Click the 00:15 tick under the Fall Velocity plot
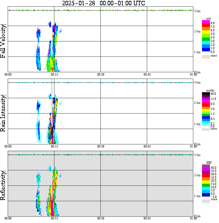Viewport: 219px width, 223px height. coord(54,75)
